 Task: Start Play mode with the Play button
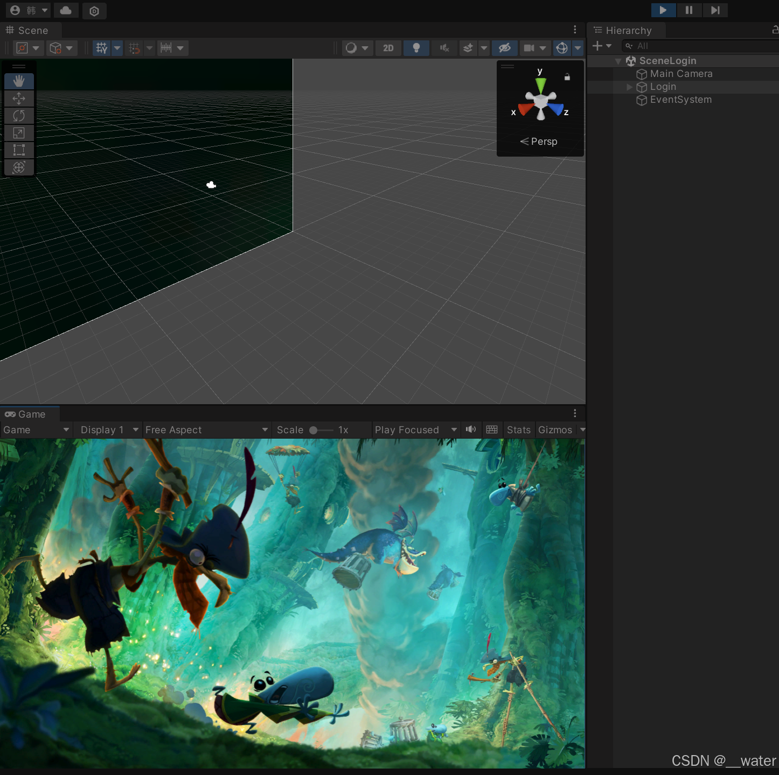663,10
